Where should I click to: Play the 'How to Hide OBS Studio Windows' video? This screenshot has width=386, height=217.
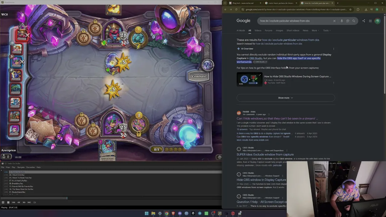[249, 79]
